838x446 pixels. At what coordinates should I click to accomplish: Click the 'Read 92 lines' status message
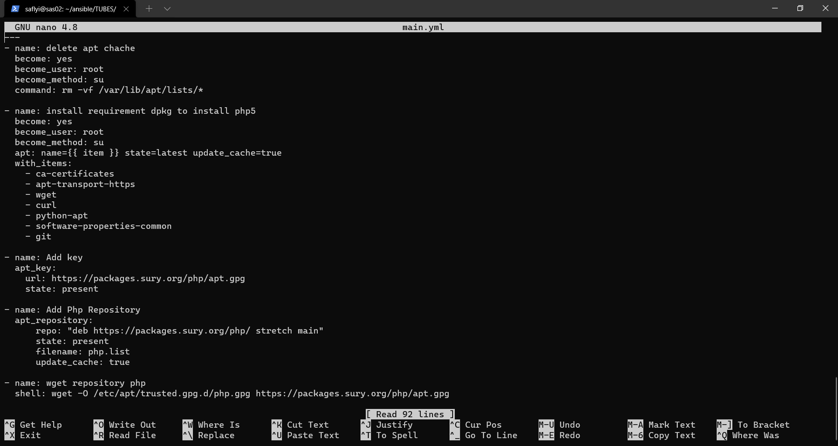(410, 414)
